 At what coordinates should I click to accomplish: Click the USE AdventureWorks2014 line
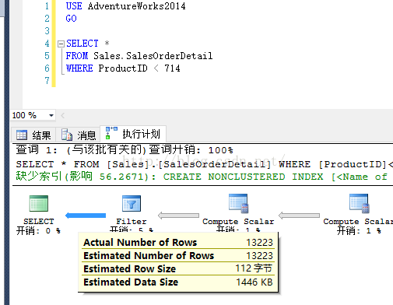[126, 6]
